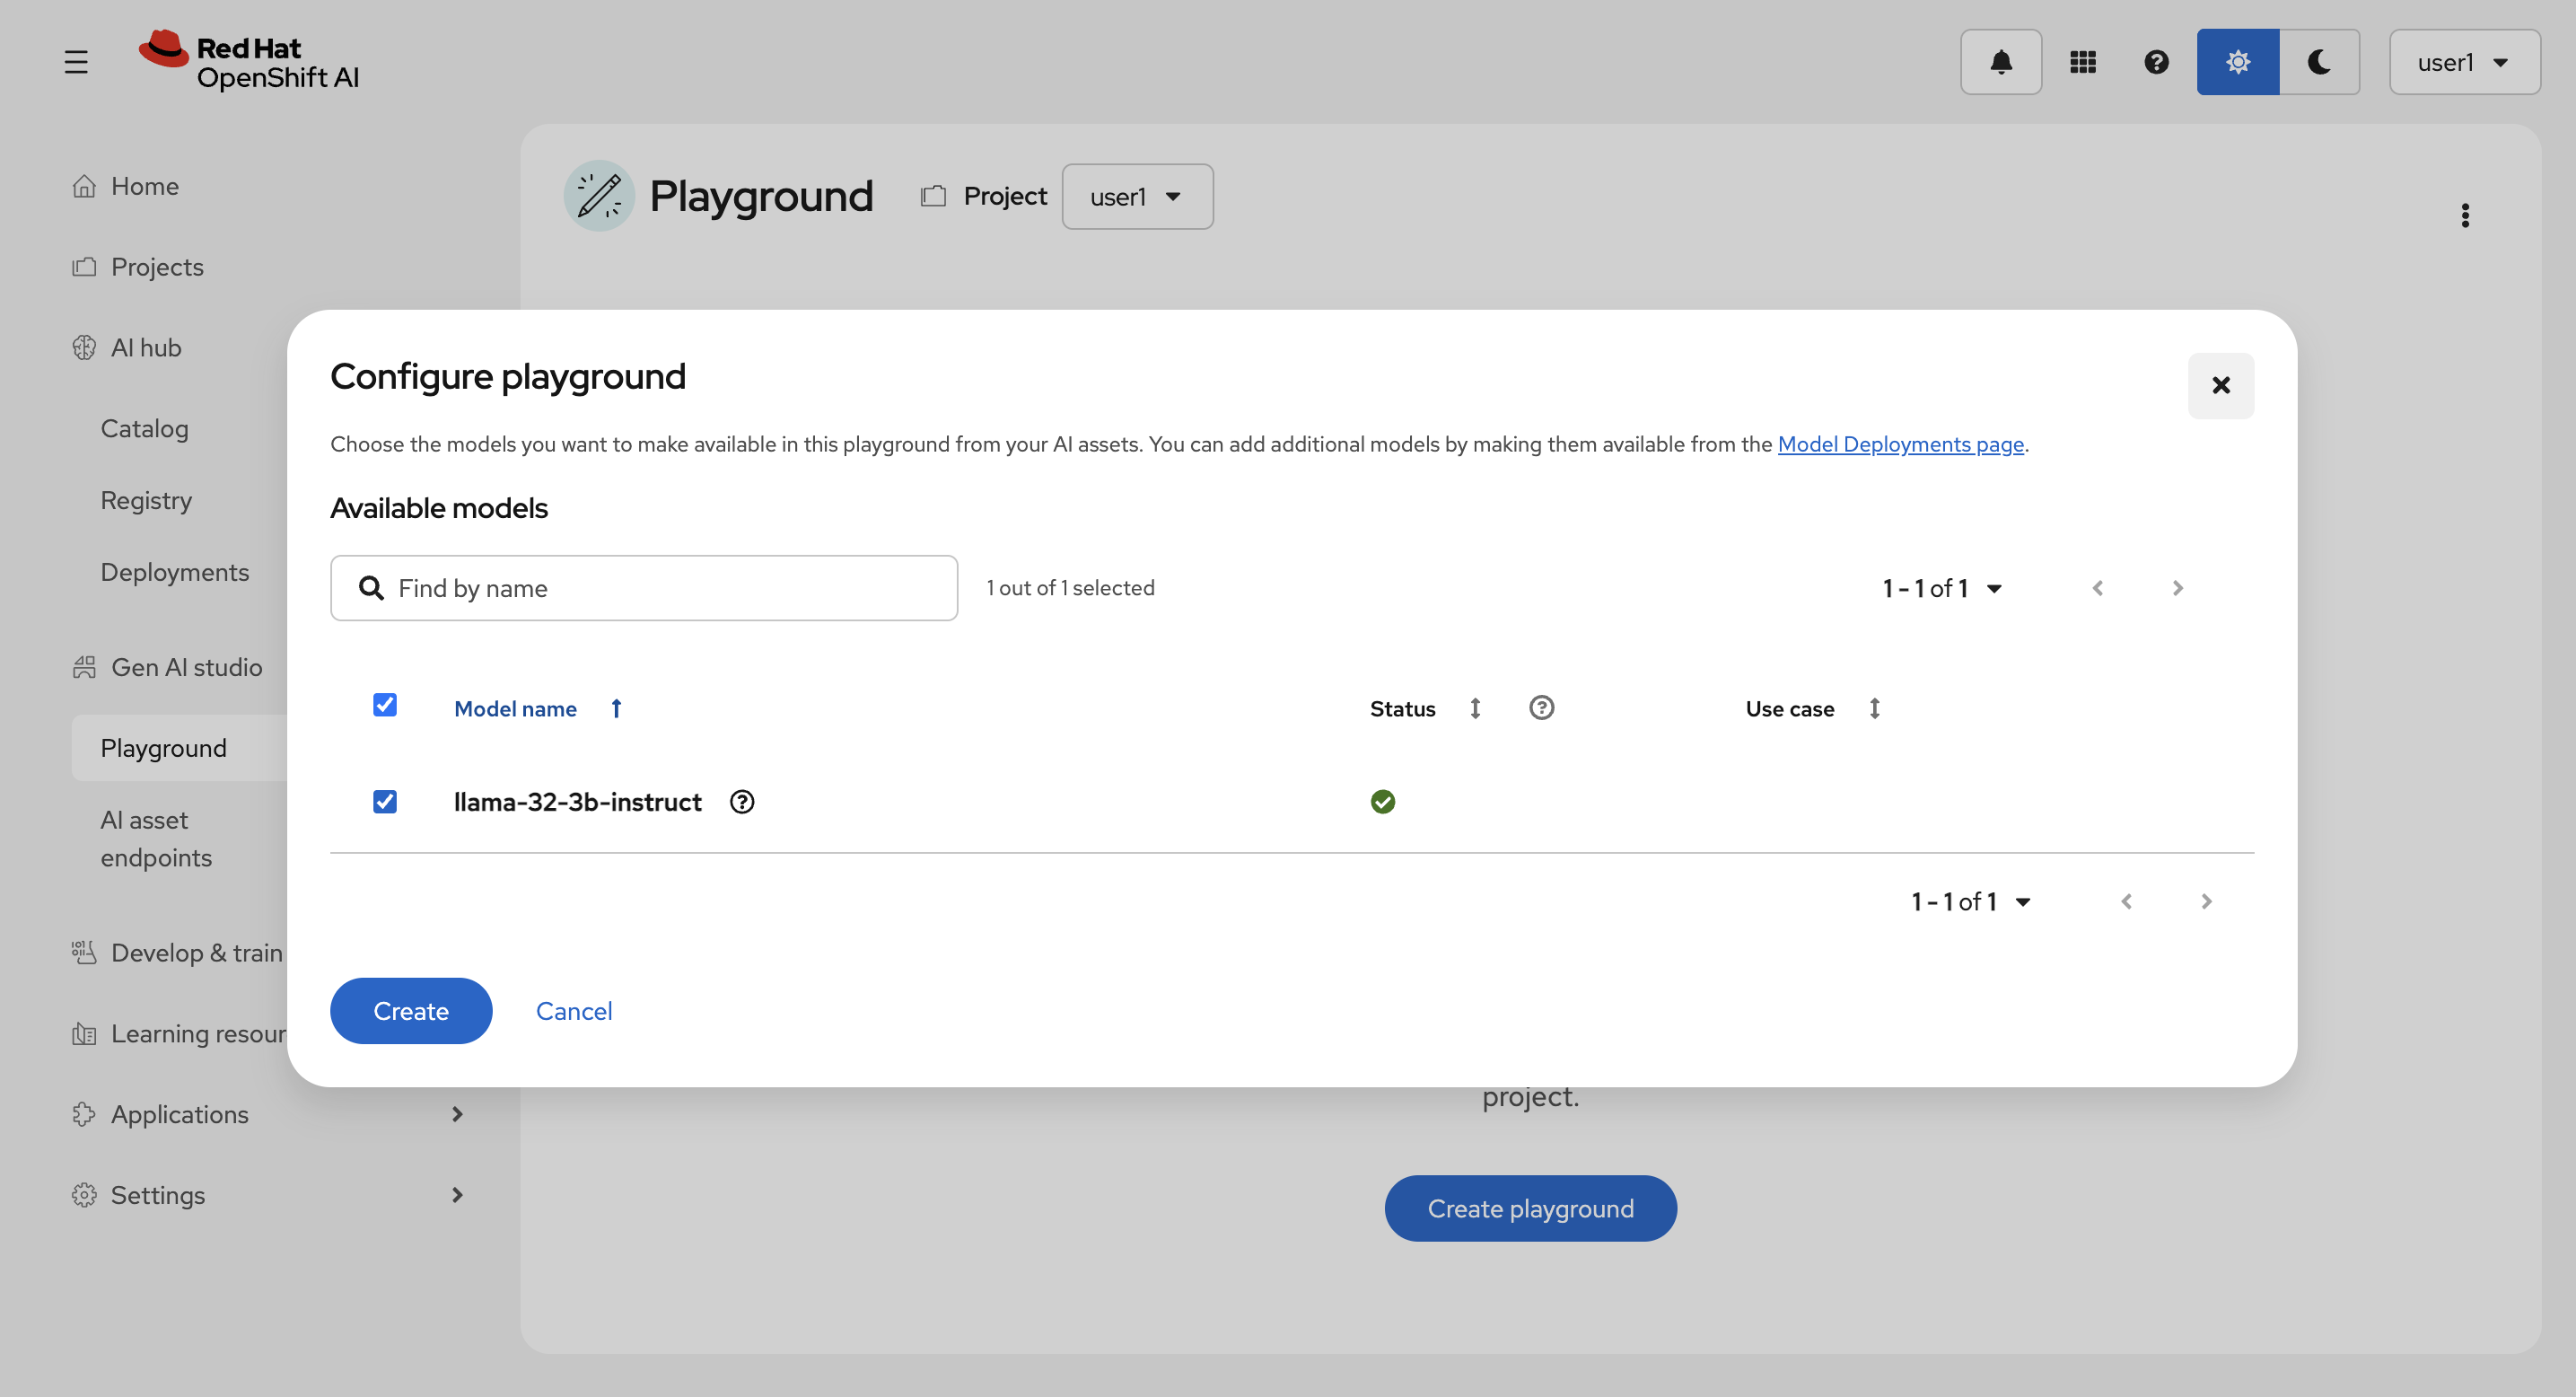Image resolution: width=2576 pixels, height=1397 pixels.
Task: Open the application launcher grid icon
Action: coord(2082,62)
